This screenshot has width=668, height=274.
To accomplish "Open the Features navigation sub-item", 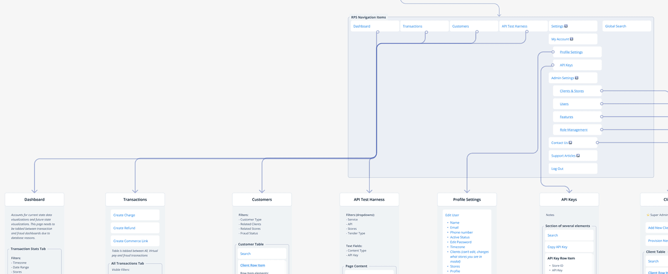I will 577,117.
